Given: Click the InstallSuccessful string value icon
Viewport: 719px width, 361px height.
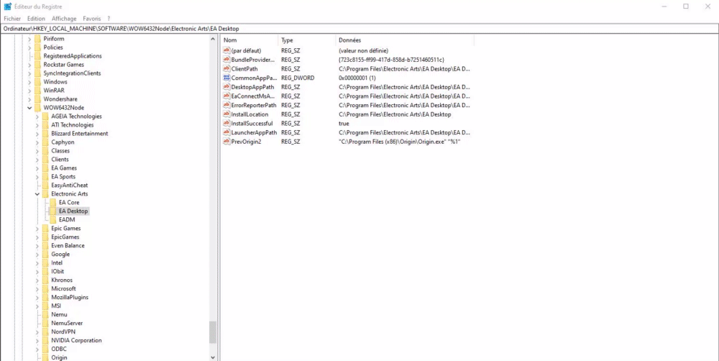Looking at the screenshot, I should [x=226, y=124].
